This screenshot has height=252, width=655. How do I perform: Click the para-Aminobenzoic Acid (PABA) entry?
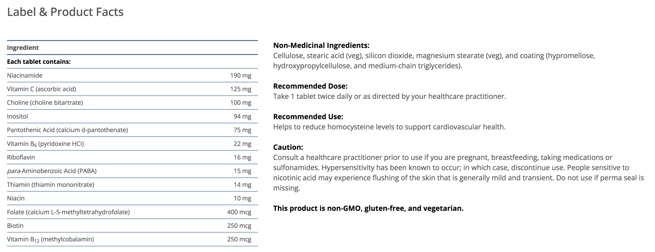click(x=52, y=171)
